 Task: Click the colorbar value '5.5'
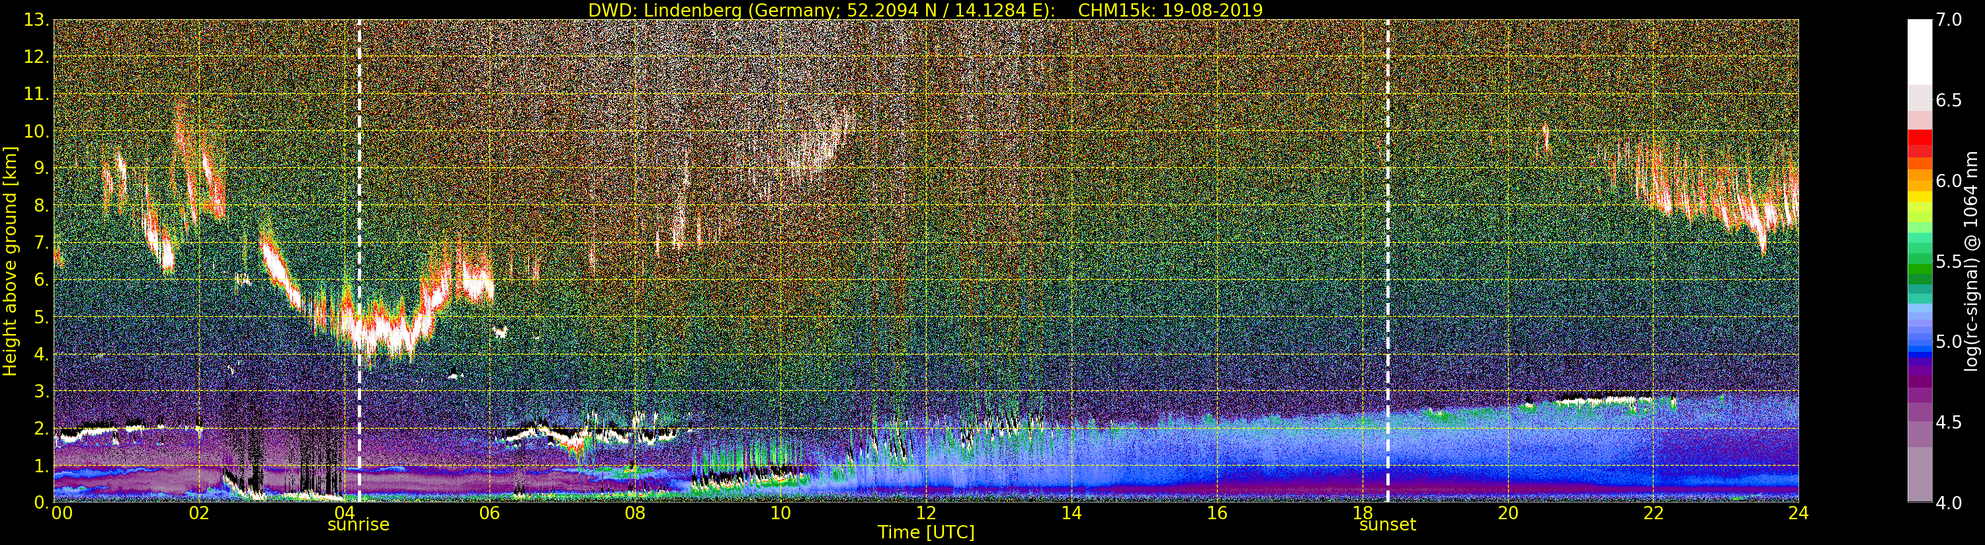click(1949, 261)
